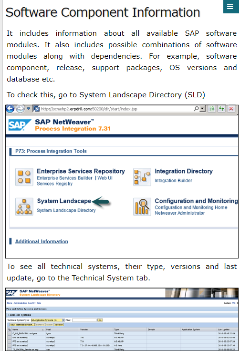Open the Additional Information link
Viewport: 240px width, 351px height.
click(42, 241)
